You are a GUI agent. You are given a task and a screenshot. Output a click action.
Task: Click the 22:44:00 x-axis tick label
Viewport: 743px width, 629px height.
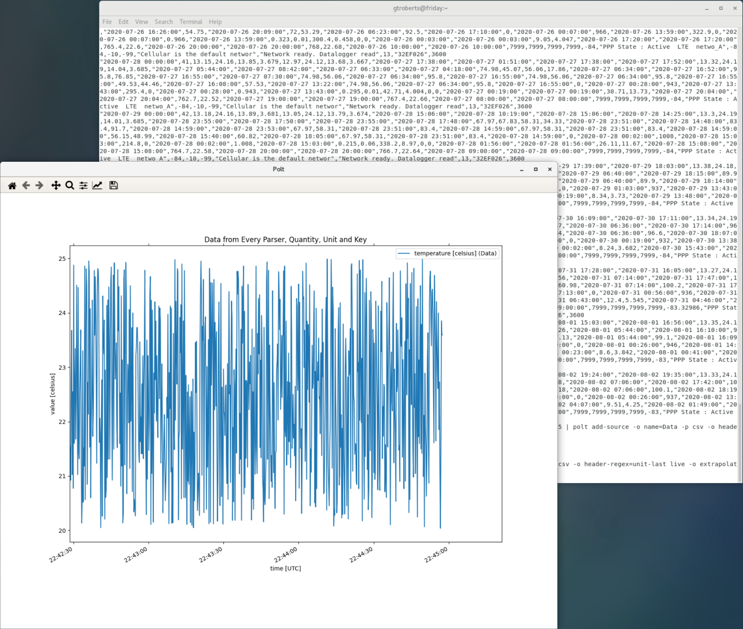(x=286, y=555)
